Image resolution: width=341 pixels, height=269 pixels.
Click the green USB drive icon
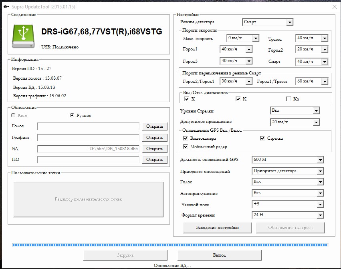[x=23, y=36]
